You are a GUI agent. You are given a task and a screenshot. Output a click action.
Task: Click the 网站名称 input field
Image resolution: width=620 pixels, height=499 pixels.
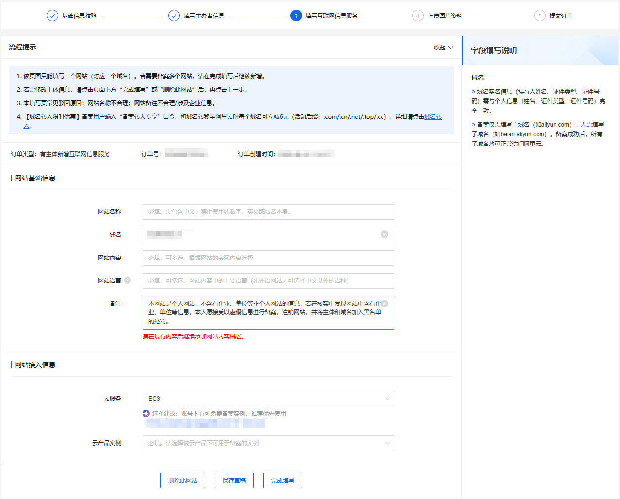[x=268, y=212]
